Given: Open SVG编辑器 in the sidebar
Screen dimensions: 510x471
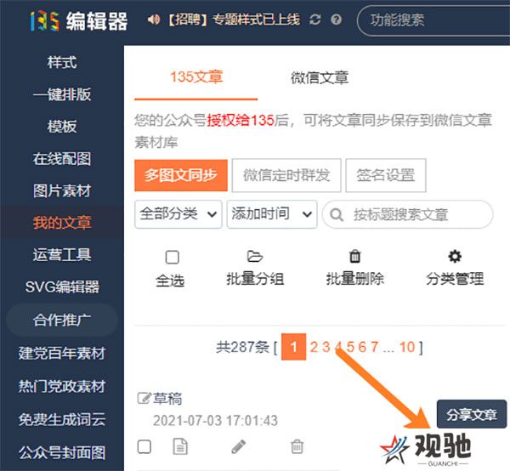Looking at the screenshot, I should point(62,287).
